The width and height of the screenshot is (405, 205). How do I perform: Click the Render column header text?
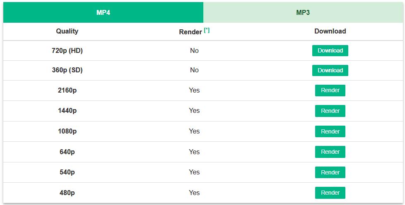click(x=190, y=32)
